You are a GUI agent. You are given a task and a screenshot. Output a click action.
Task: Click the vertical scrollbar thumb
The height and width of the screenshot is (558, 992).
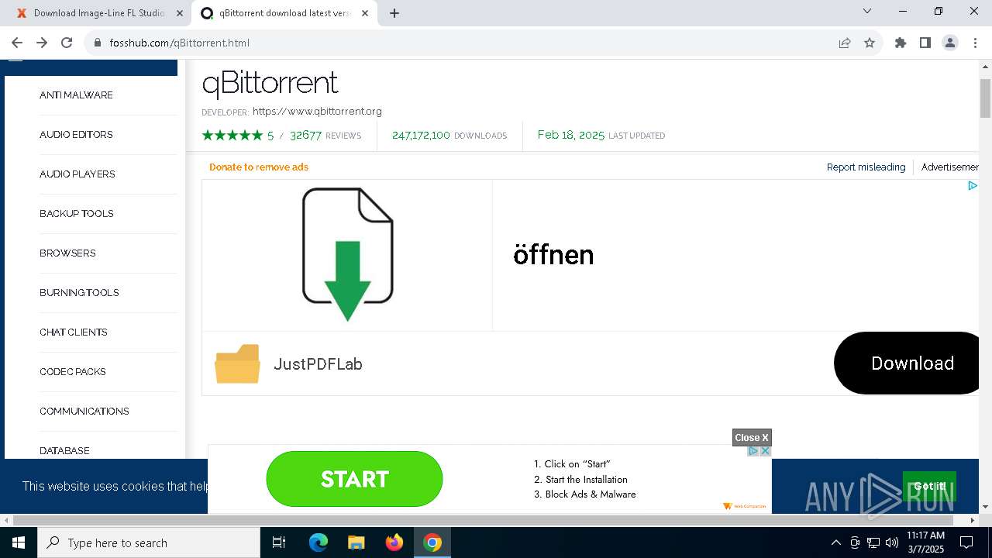click(x=985, y=98)
